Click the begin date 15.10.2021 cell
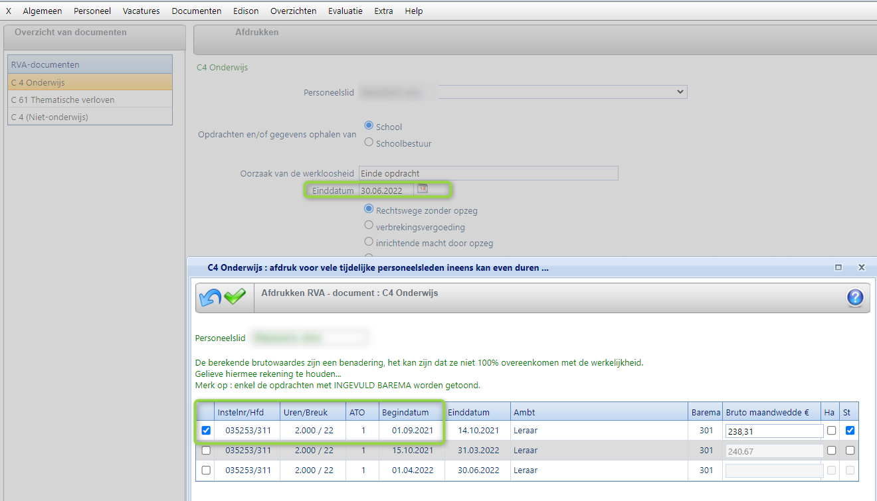Viewport: 877px width, 501px height. [x=412, y=450]
